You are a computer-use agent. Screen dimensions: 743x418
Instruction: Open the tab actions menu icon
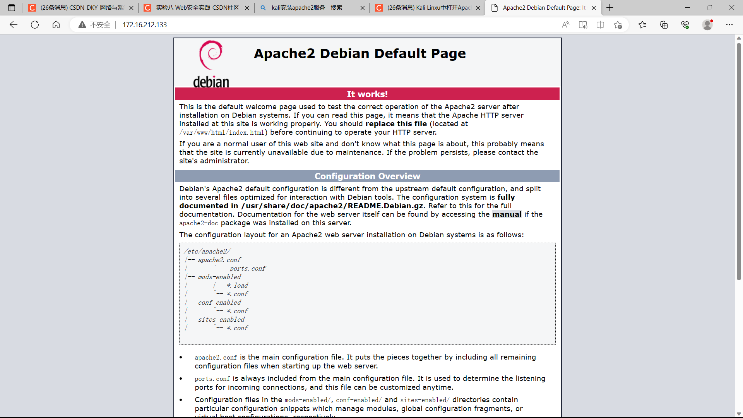pyautogui.click(x=12, y=8)
